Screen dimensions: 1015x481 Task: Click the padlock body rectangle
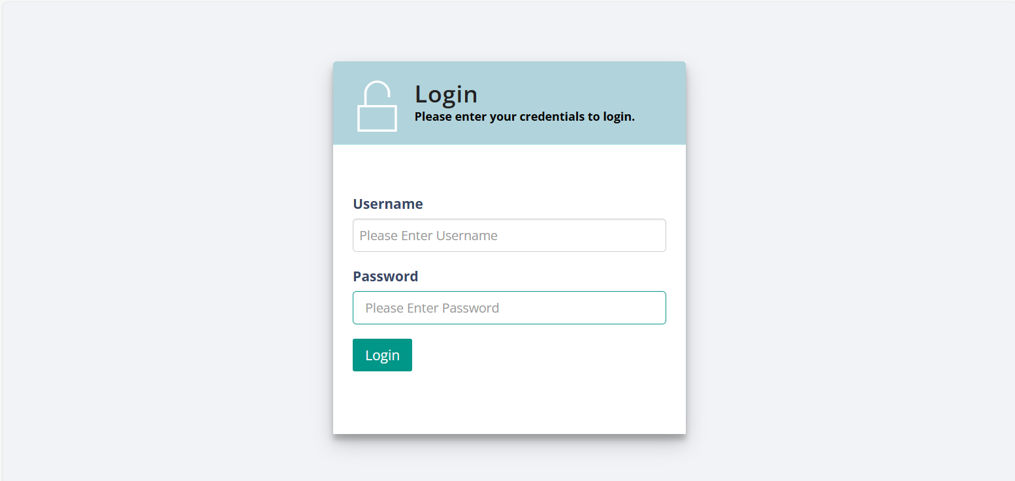pos(377,118)
